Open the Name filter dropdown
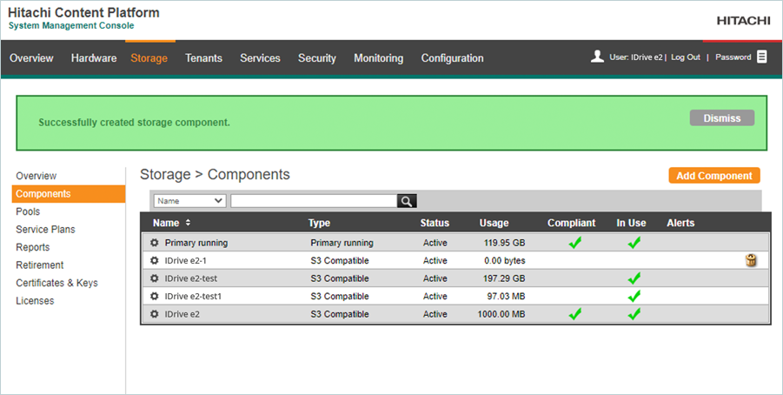 tap(189, 201)
